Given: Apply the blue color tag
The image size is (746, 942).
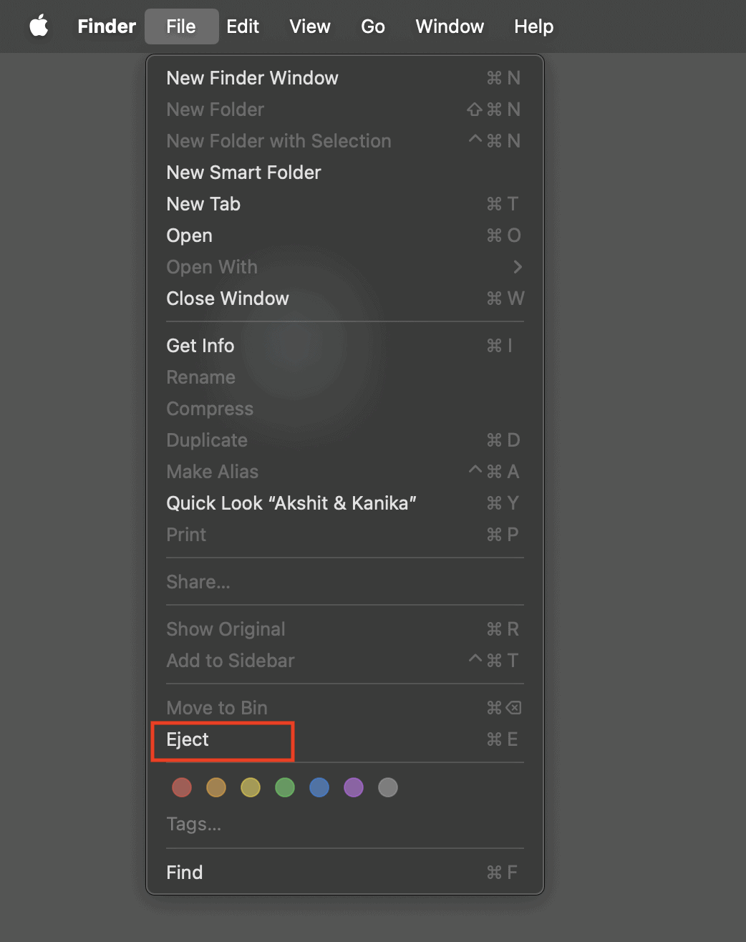Looking at the screenshot, I should tap(319, 787).
